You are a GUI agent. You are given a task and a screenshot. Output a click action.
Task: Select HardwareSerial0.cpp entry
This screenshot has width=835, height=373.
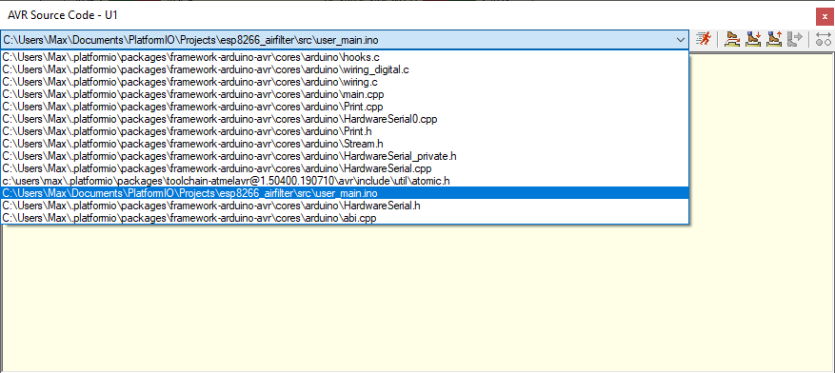pyautogui.click(x=345, y=119)
